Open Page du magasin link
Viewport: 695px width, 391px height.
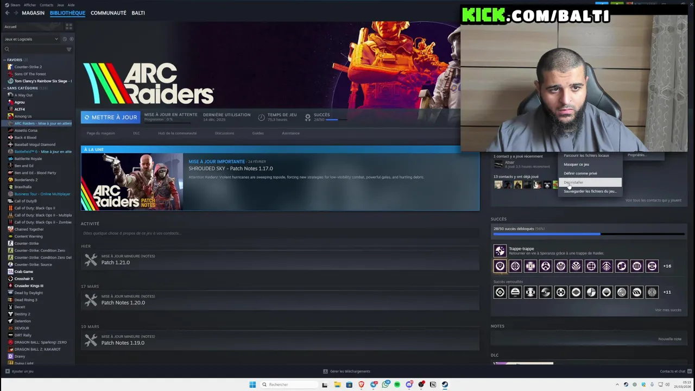click(100, 133)
